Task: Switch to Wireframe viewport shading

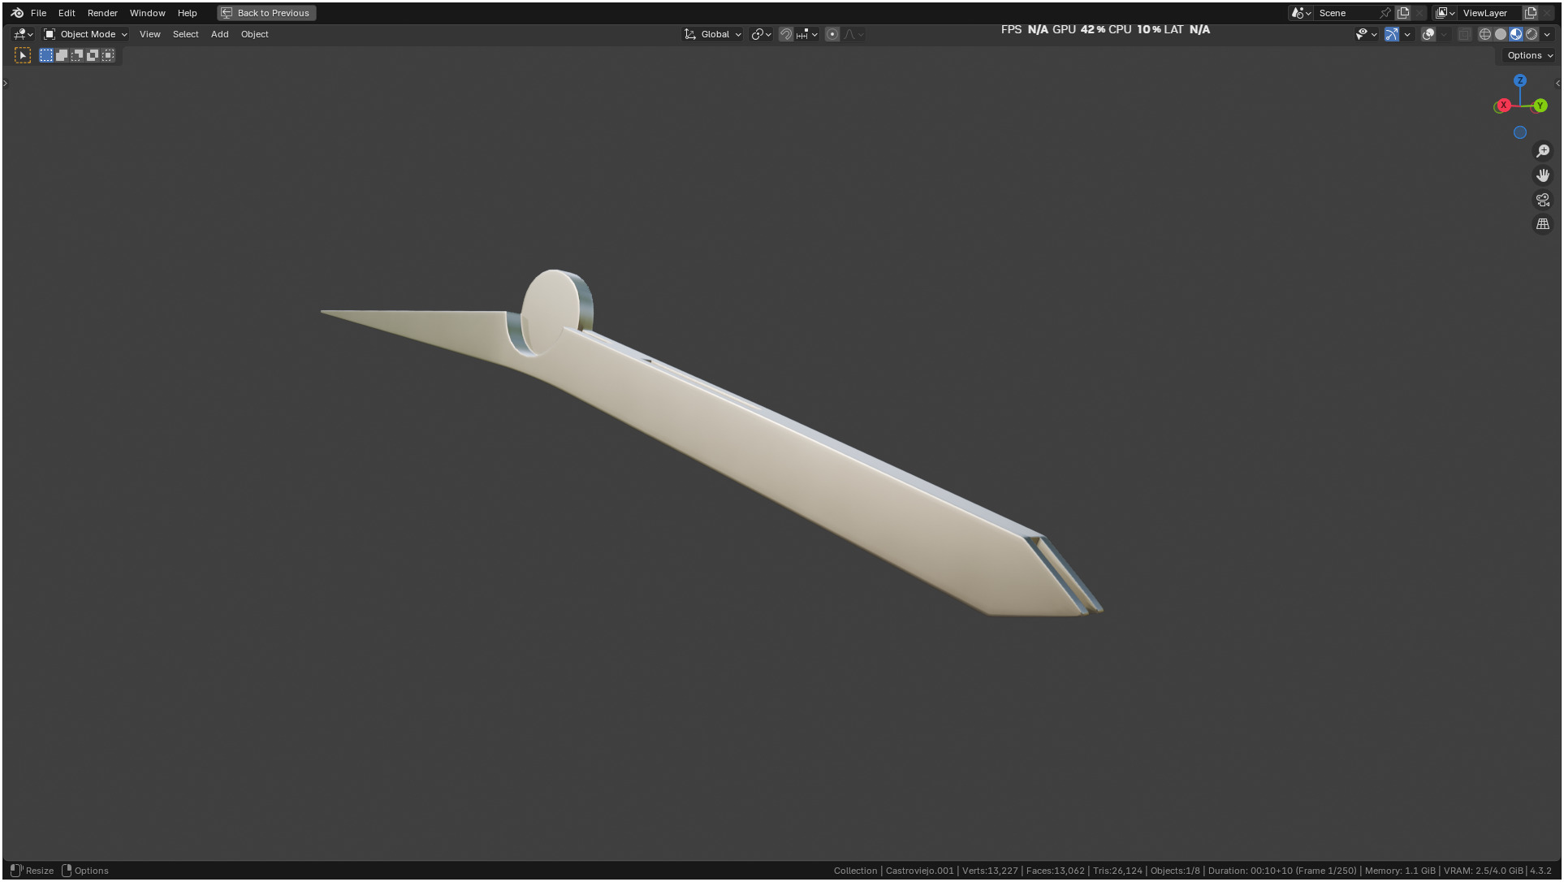Action: tap(1485, 34)
